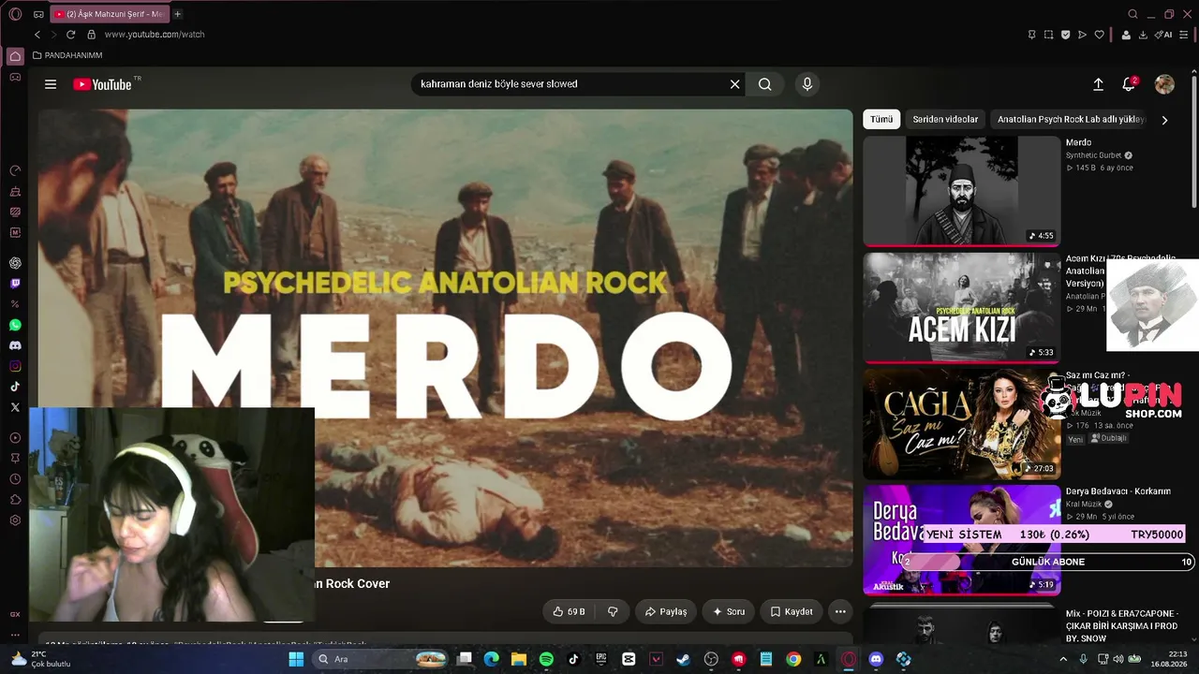Start voice search with the microphone
Viewport: 1199px width, 674px height.
(x=807, y=84)
